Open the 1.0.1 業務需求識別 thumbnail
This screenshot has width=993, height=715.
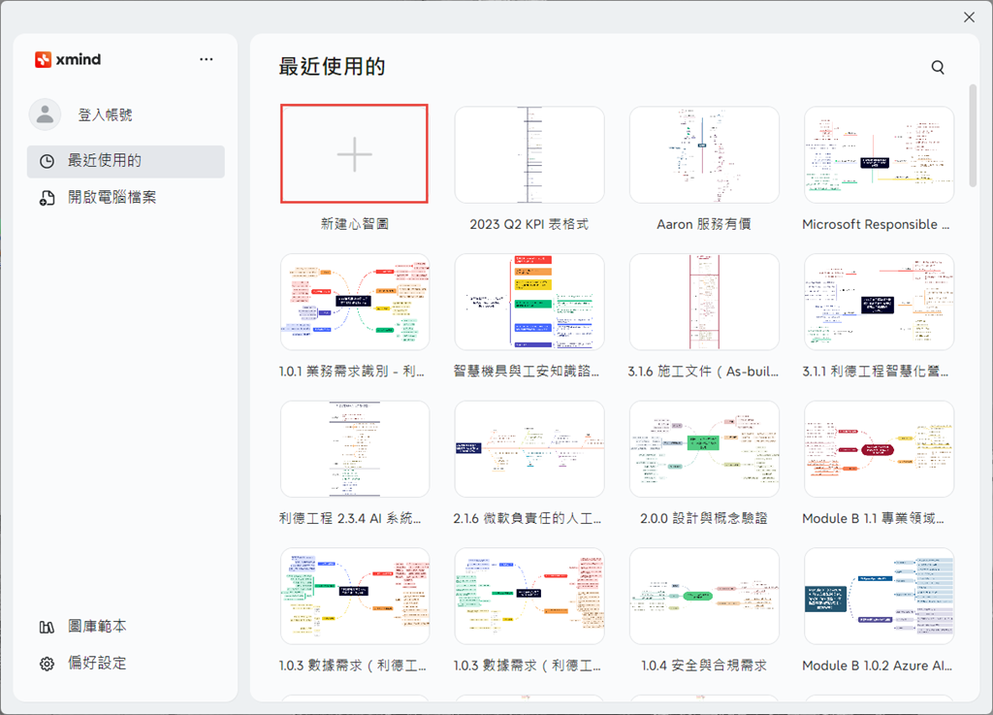point(355,302)
